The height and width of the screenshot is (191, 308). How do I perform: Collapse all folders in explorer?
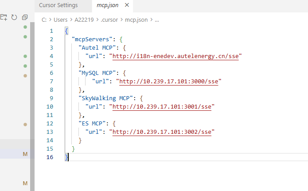(25, 17)
